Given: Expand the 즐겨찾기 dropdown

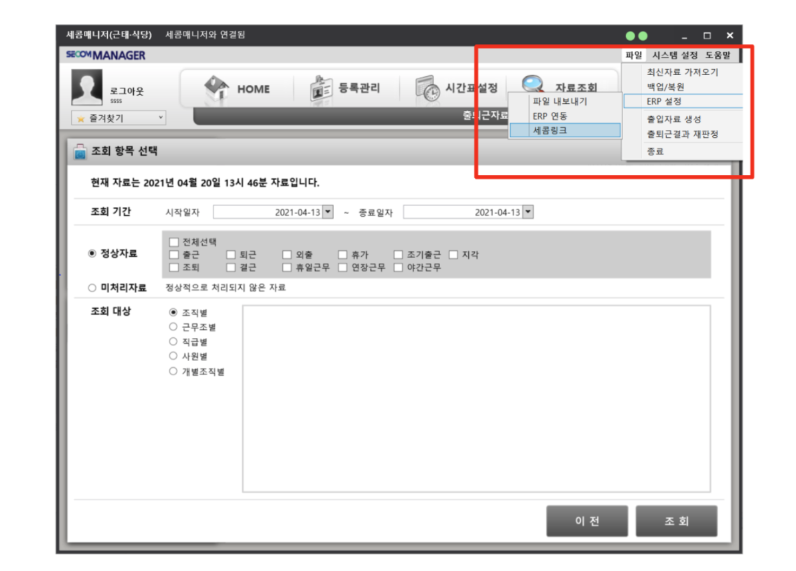Looking at the screenshot, I should [x=161, y=117].
